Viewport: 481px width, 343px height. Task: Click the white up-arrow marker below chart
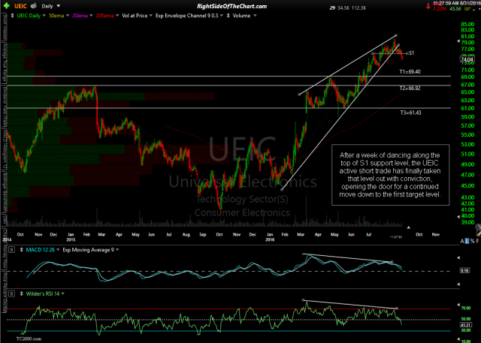click(408, 227)
